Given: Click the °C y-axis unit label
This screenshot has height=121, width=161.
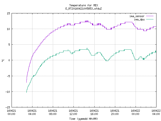Looking at the screenshot, I should pyautogui.click(x=3, y=60).
